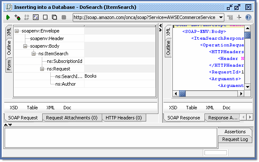Image resolution: width=259 pixels, height=162 pixels.
Task: Clone request with overlapping squares icon
Action: 55,17
